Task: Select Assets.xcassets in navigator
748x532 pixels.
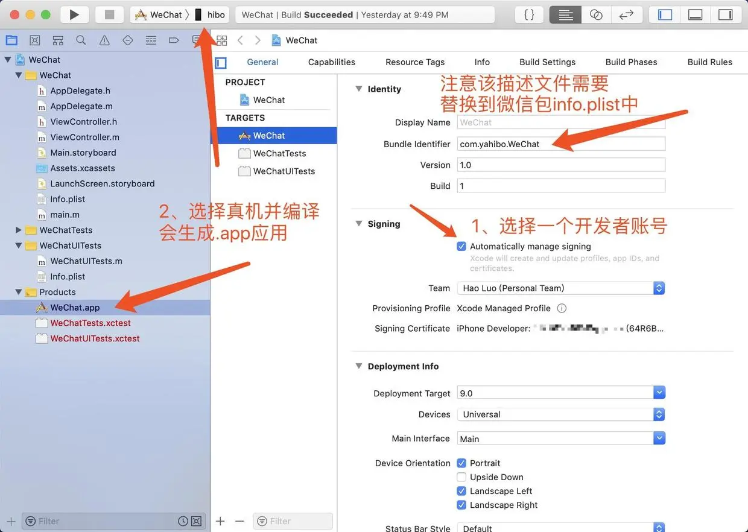Action: pyautogui.click(x=83, y=168)
